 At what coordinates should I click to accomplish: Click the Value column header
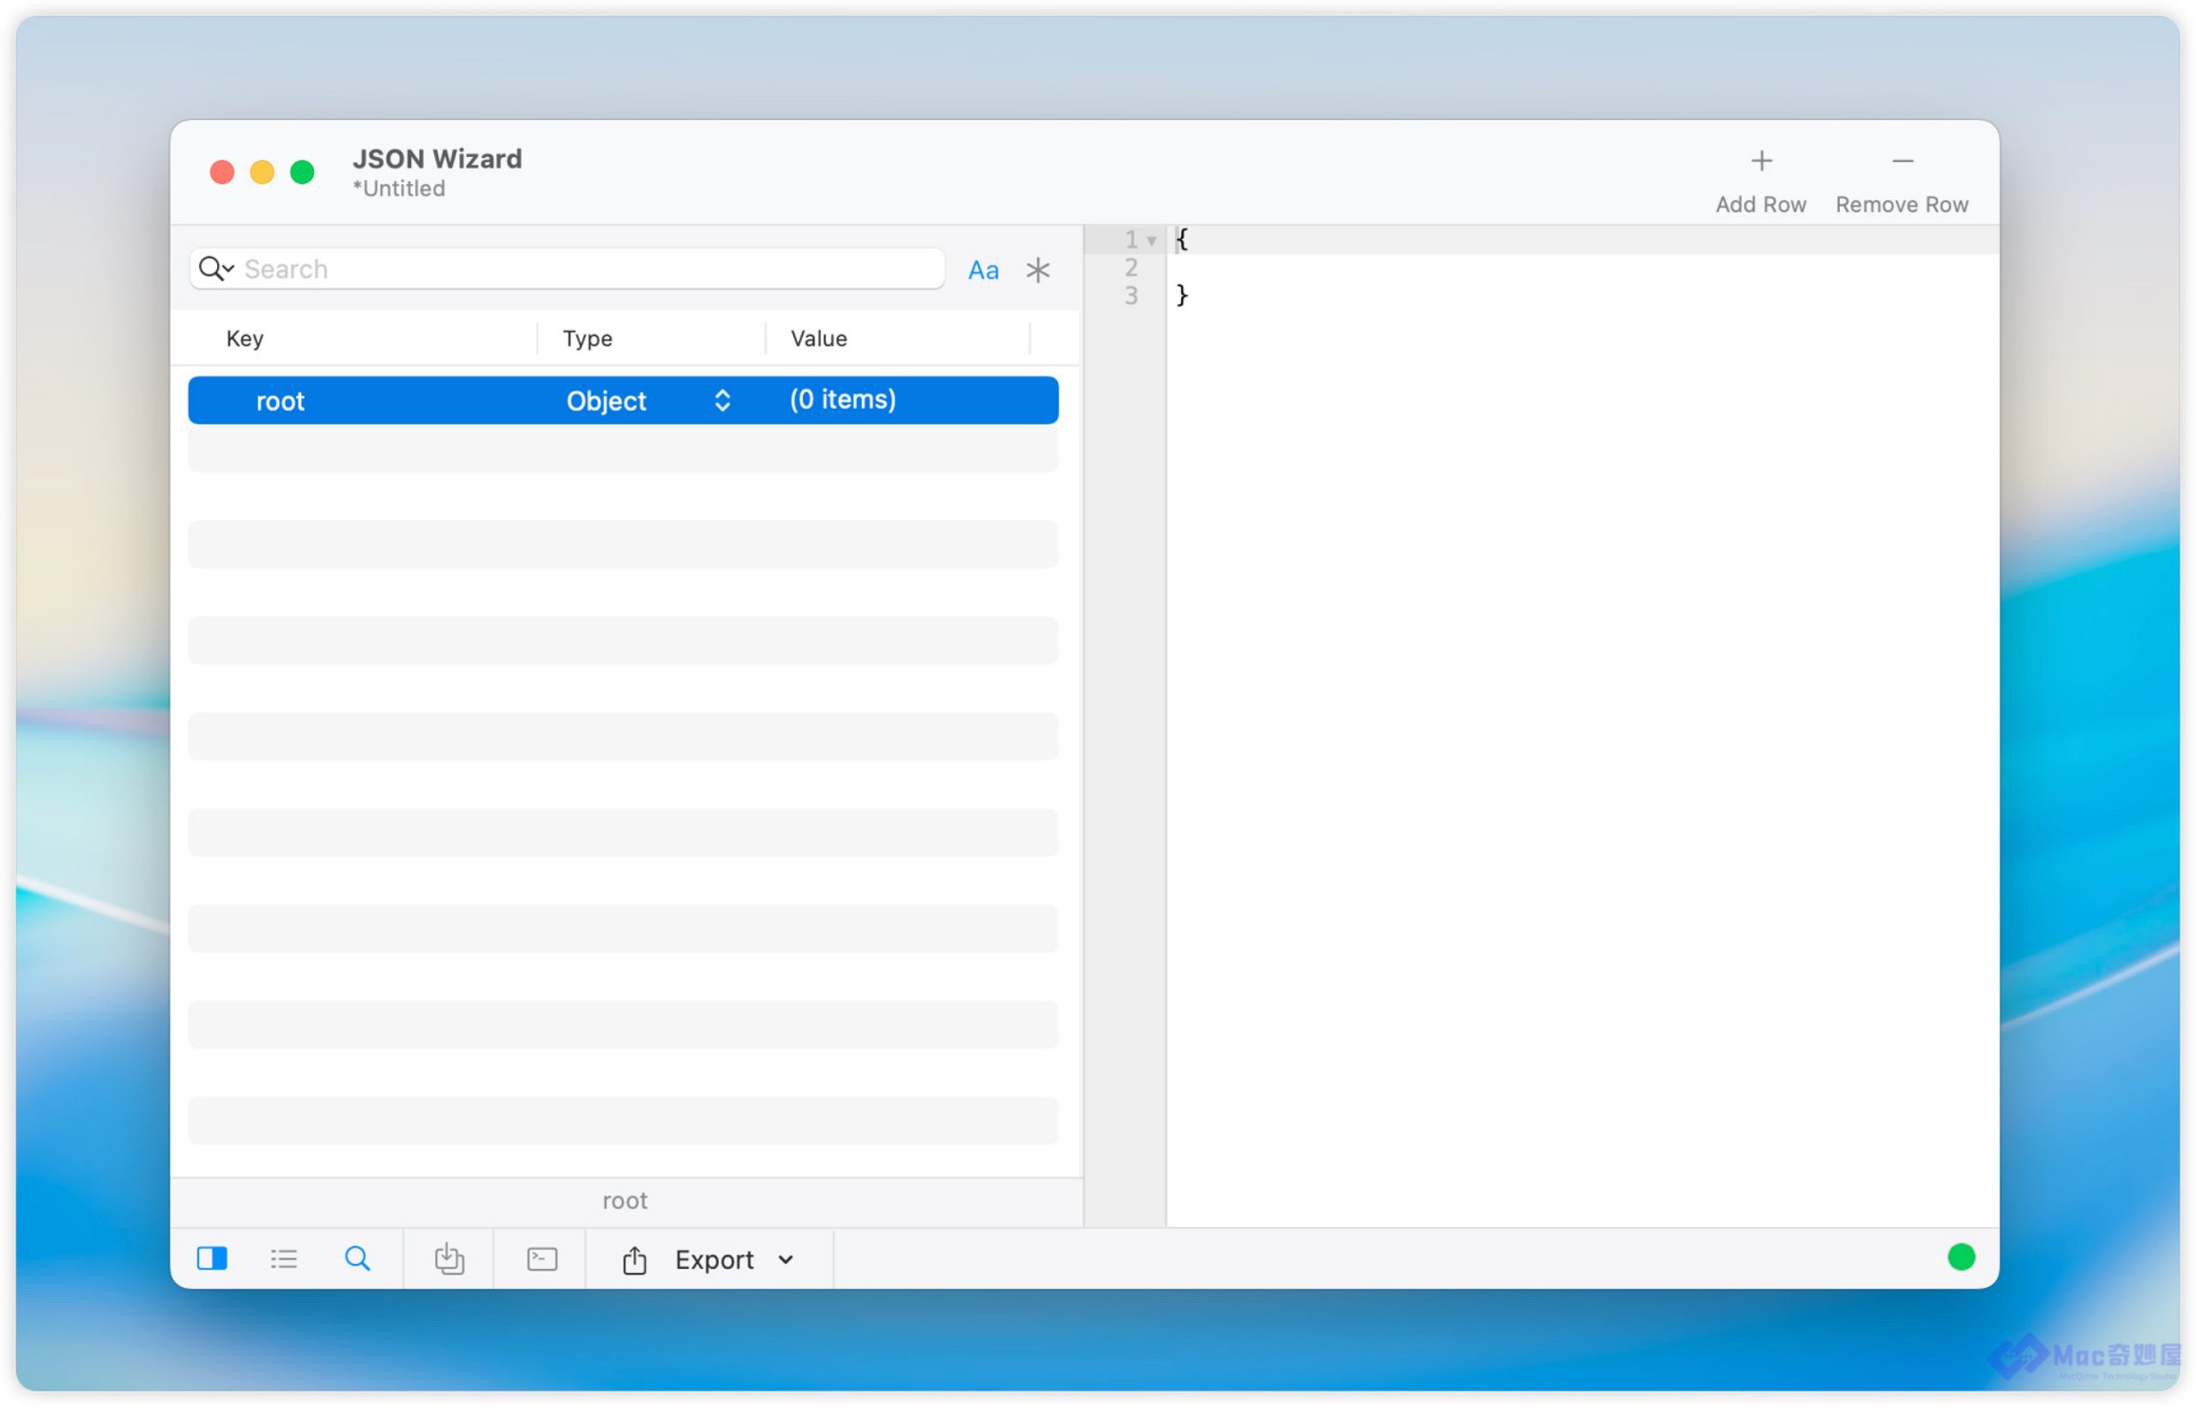click(x=817, y=339)
